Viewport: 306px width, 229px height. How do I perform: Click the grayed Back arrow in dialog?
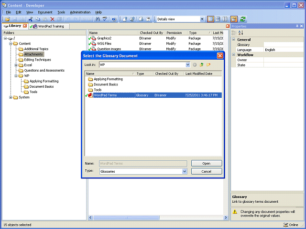pyautogui.click(x=195, y=65)
